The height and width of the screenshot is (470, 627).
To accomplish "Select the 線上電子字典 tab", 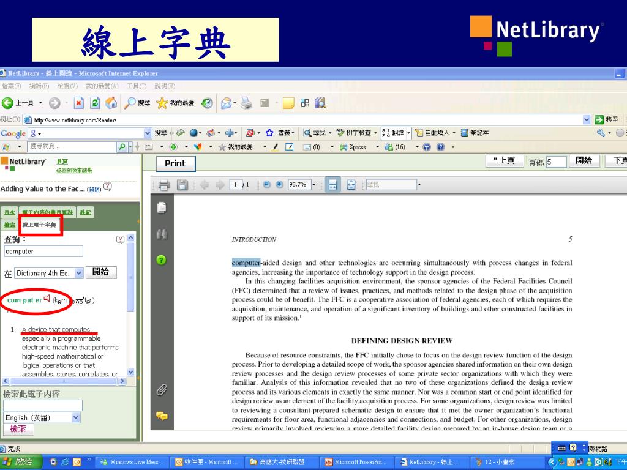I will pyautogui.click(x=39, y=225).
